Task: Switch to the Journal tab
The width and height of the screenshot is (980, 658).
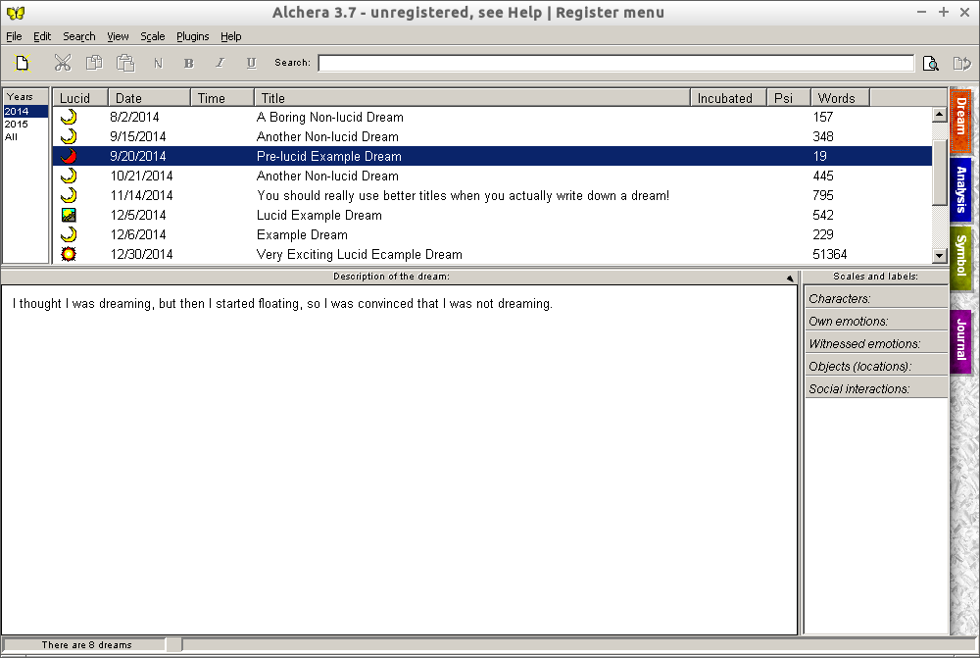Action: click(961, 341)
